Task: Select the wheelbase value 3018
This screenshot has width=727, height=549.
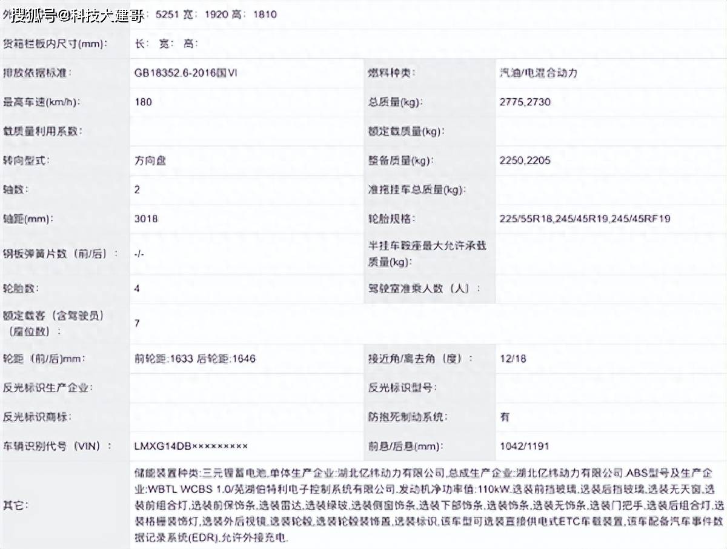Action: [x=145, y=219]
